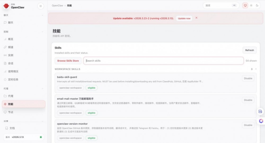Click the Browse Skills Store button
Screen dimensions: 265x143
[x=68, y=61]
